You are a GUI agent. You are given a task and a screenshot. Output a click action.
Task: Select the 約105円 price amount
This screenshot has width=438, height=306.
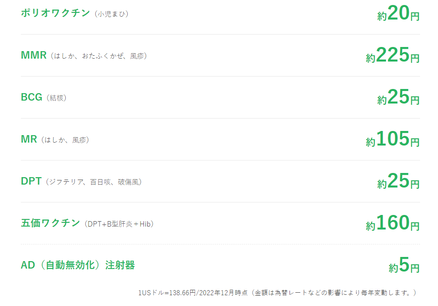pyautogui.click(x=393, y=139)
